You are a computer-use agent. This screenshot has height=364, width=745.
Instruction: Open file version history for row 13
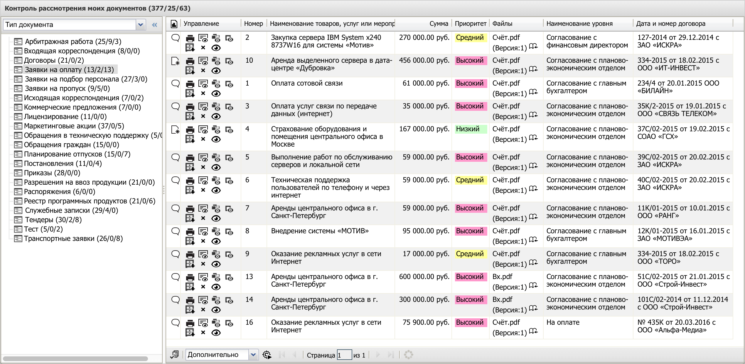coord(533,285)
